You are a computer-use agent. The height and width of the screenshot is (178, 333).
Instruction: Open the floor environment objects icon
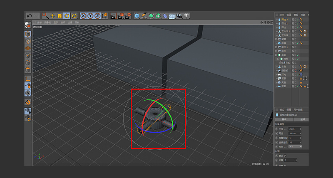172,16
